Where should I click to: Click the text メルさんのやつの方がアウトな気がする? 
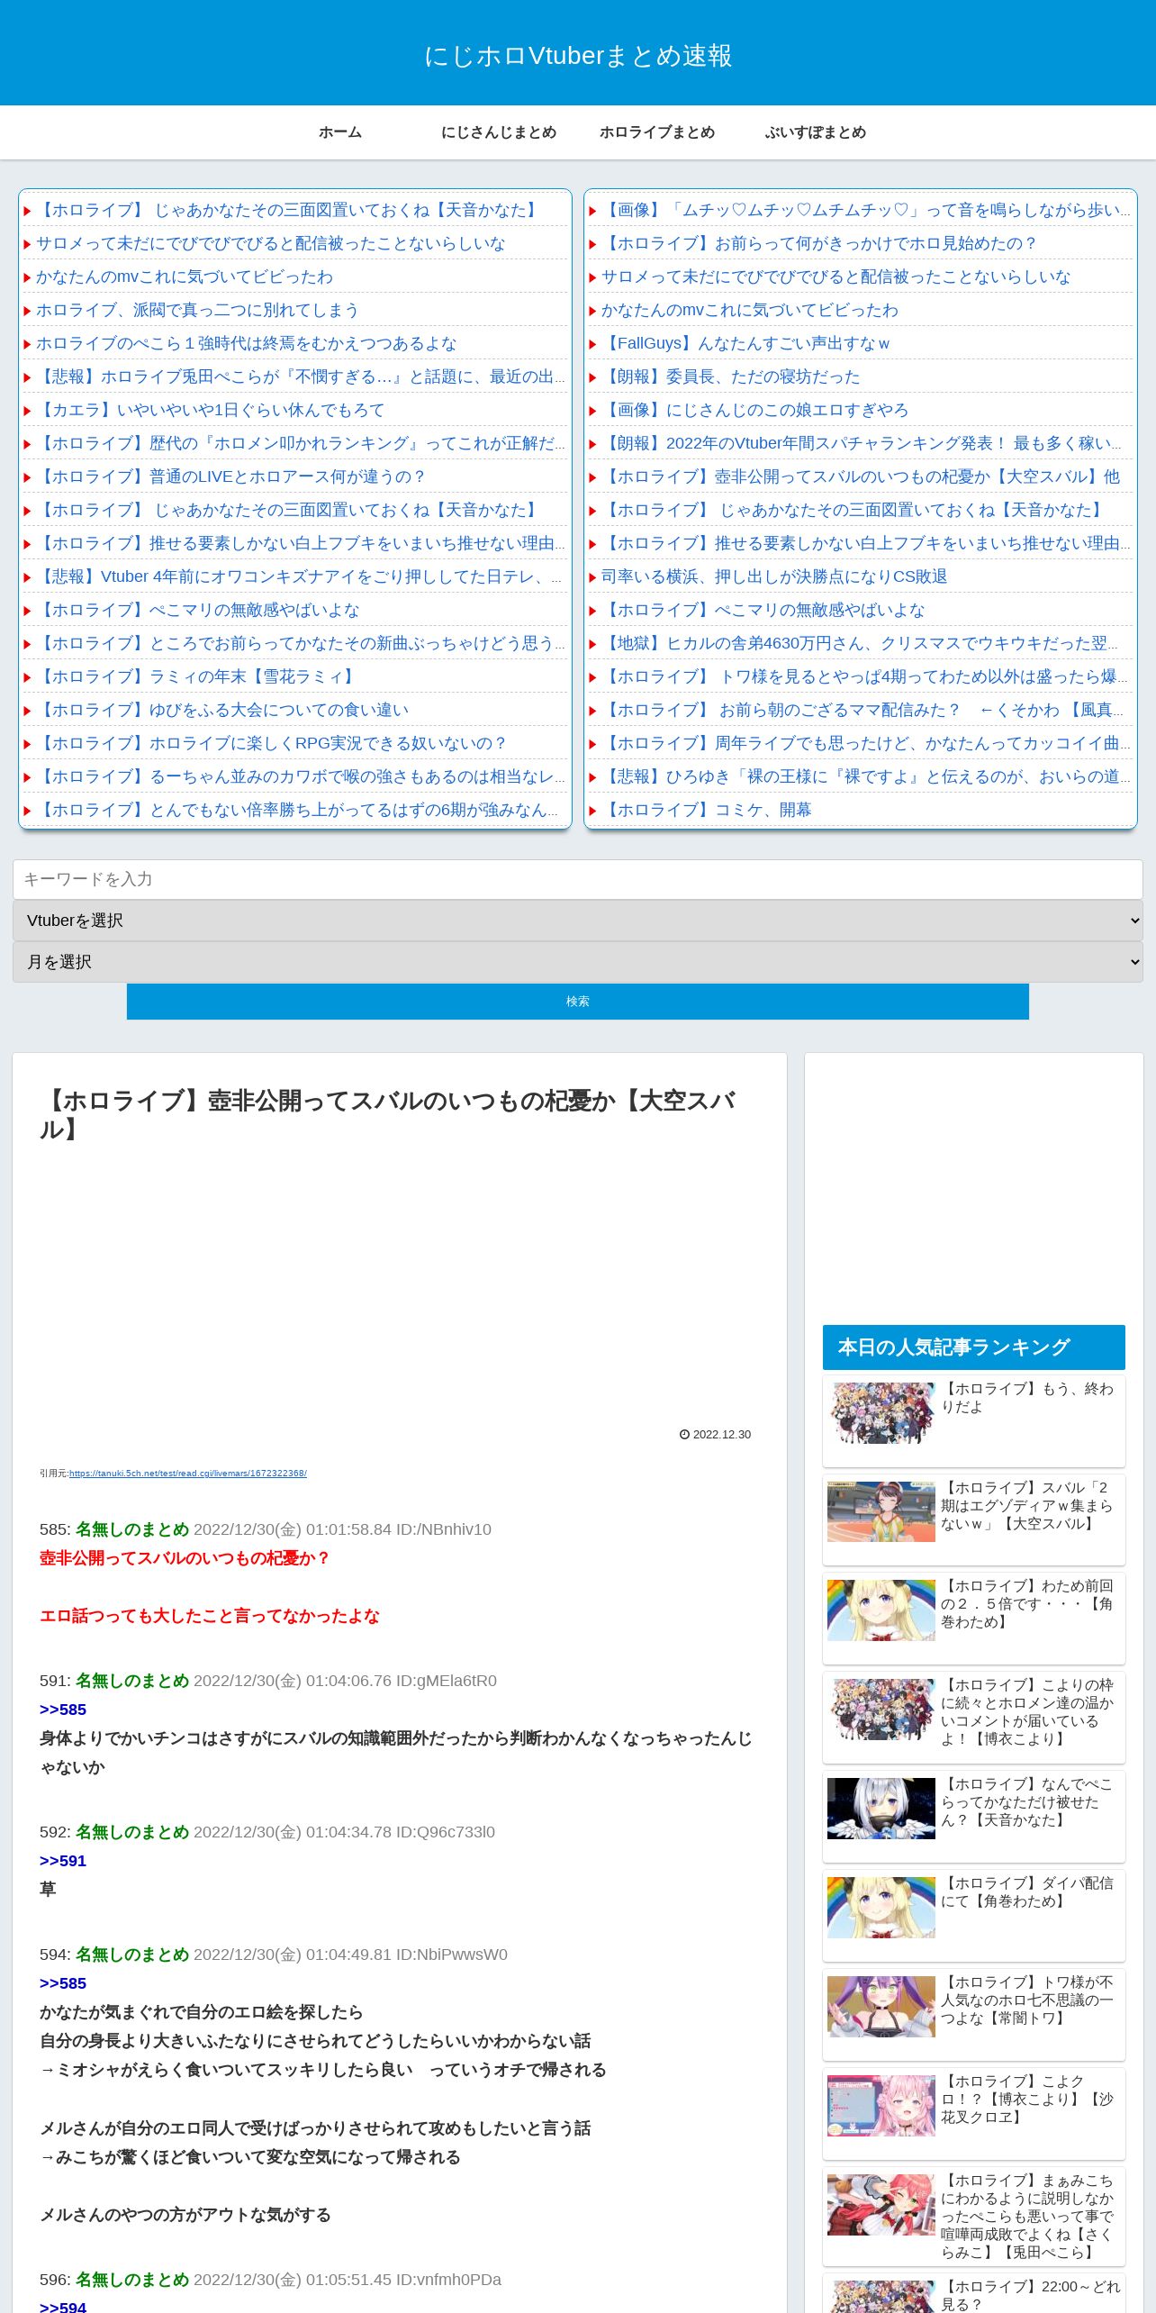185,2215
